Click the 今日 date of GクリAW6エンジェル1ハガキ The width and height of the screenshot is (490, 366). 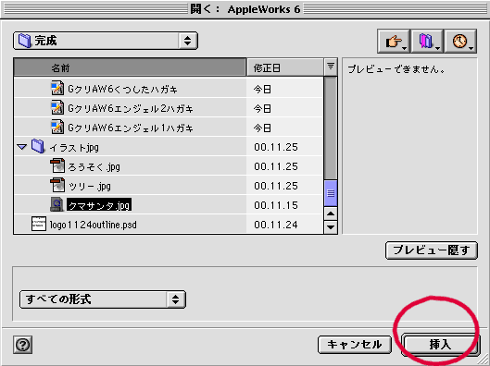tap(262, 128)
